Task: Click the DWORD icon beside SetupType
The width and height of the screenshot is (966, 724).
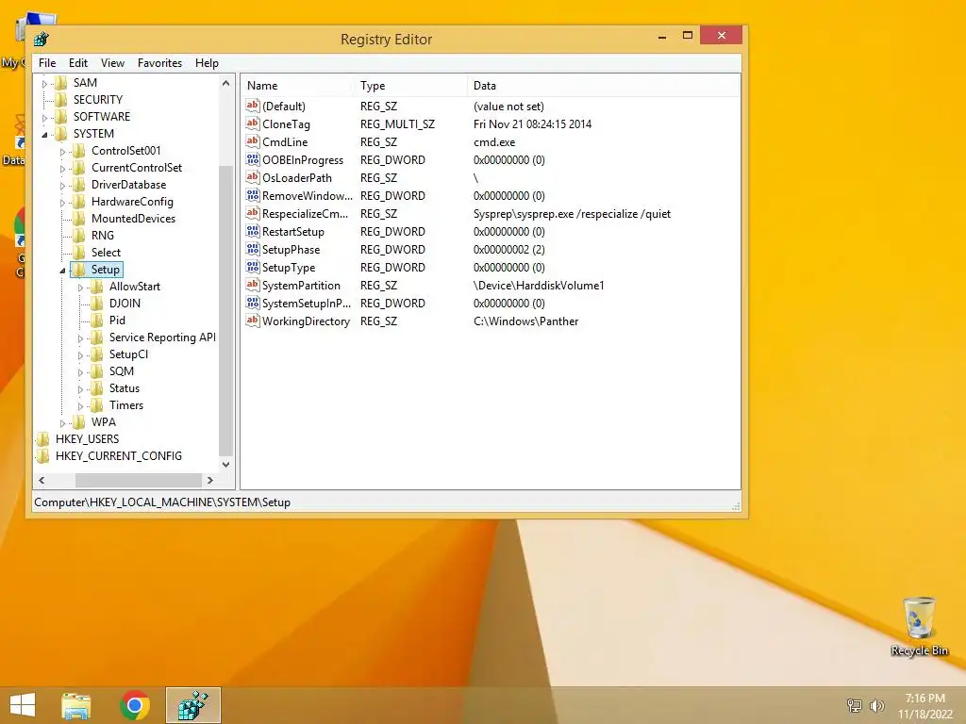Action: pos(253,267)
